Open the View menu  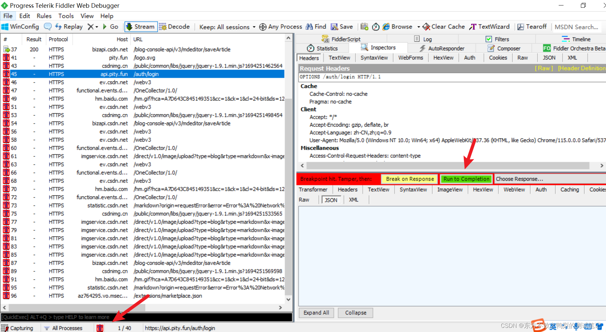[87, 16]
